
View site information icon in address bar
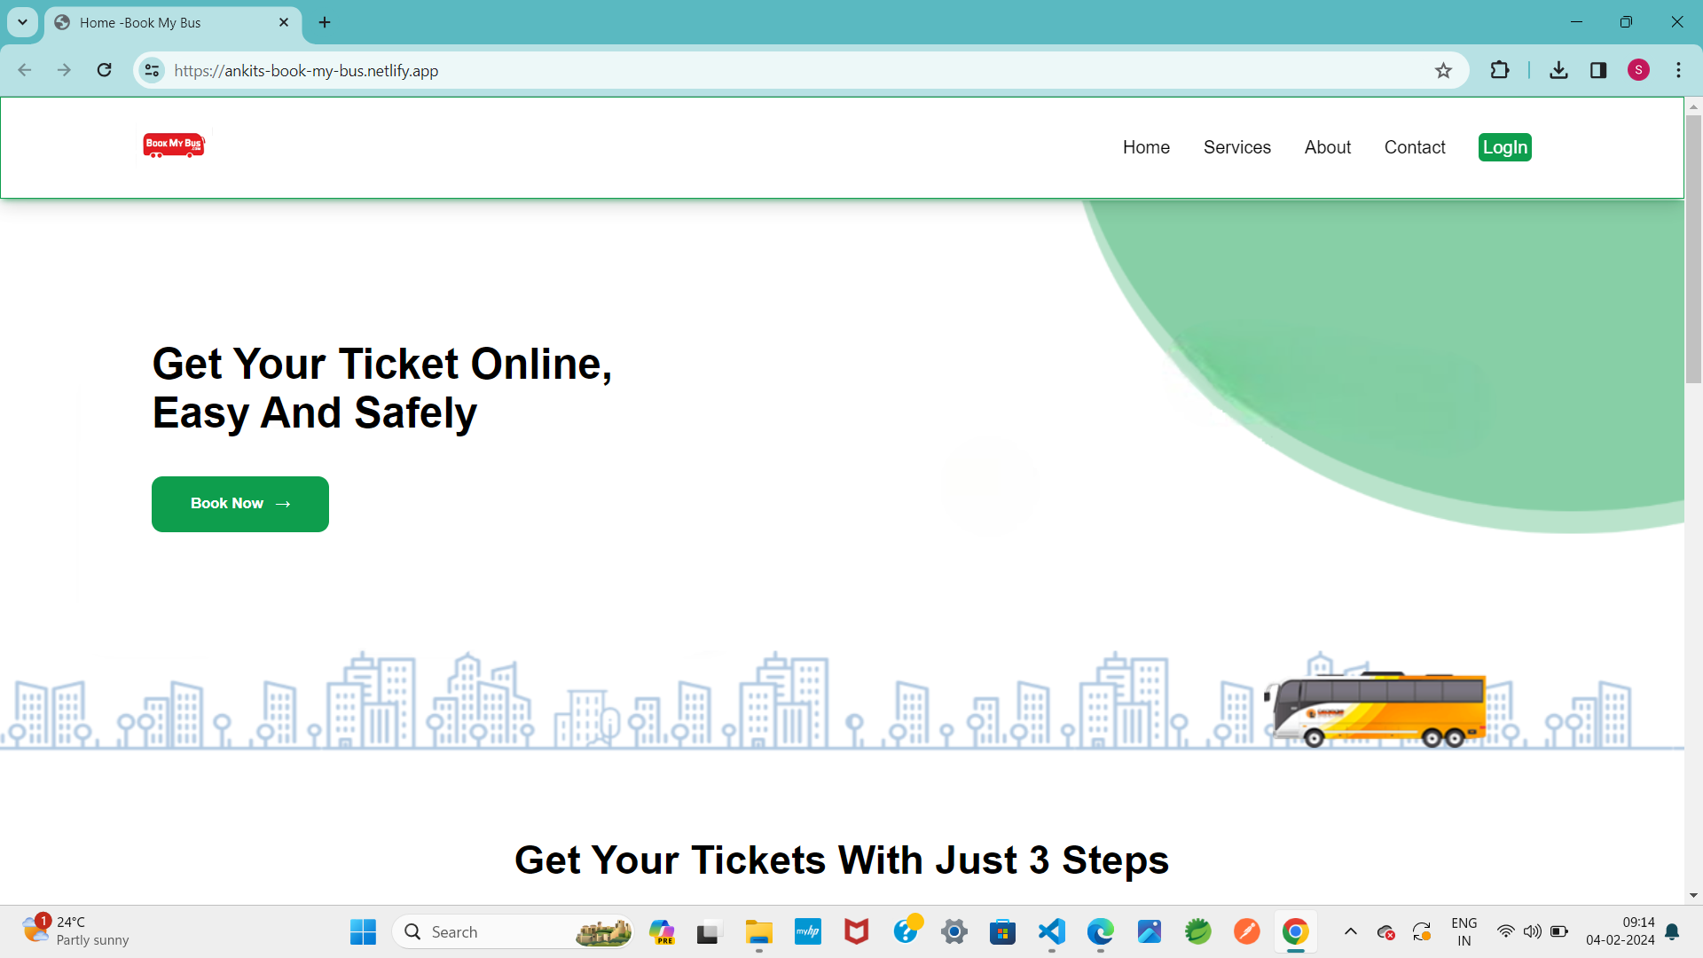pos(153,70)
